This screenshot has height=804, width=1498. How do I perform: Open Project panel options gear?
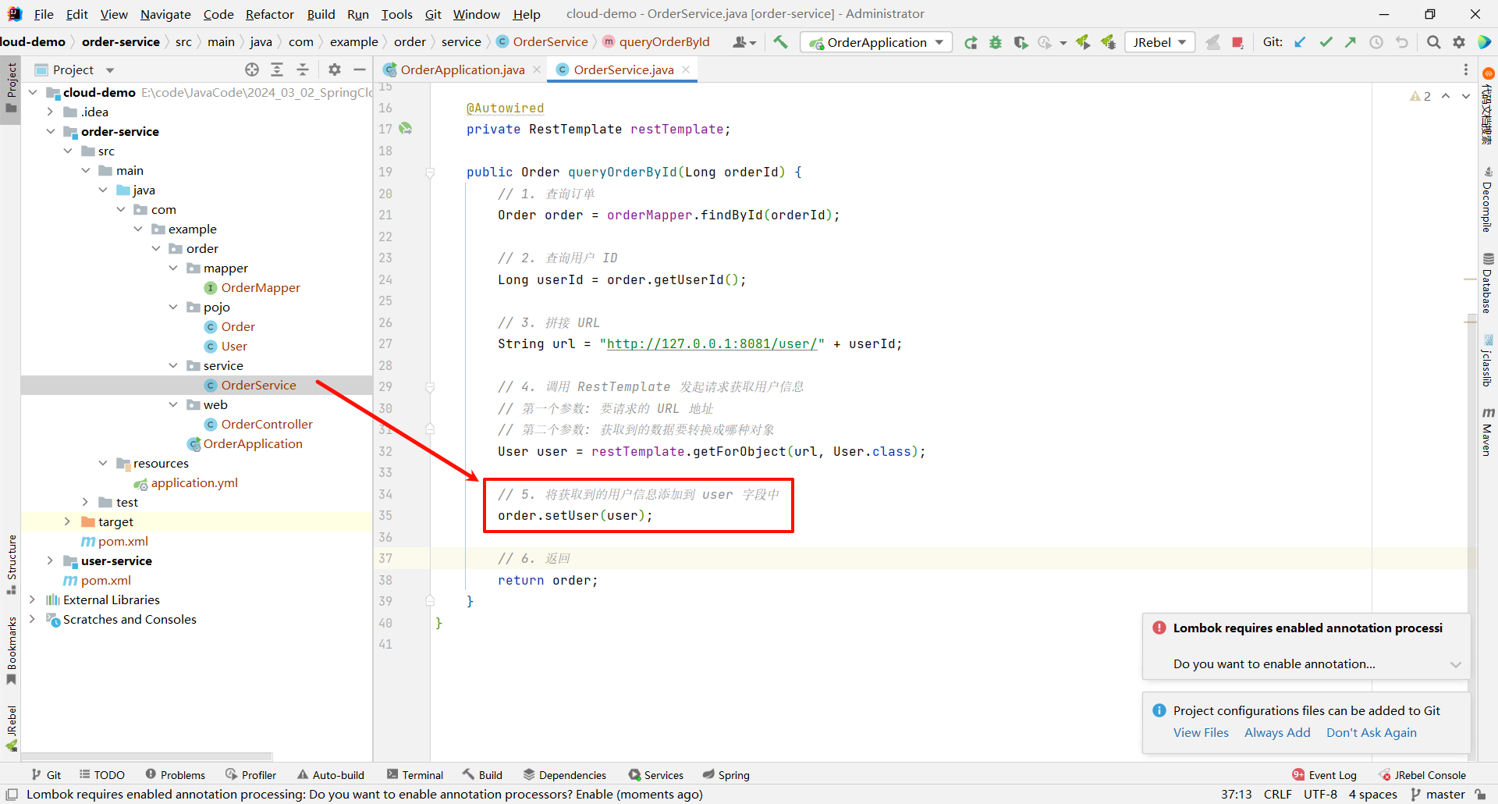click(335, 69)
